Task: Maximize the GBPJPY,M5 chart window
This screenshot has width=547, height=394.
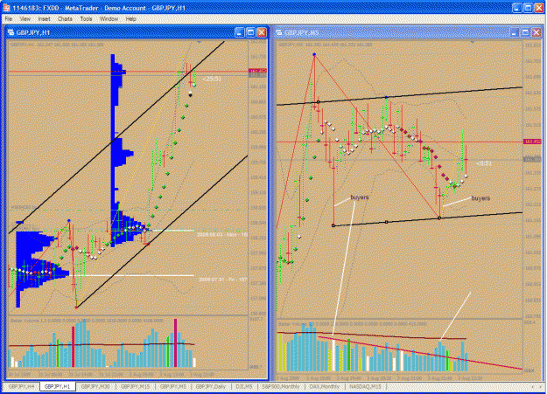Action: click(x=525, y=32)
